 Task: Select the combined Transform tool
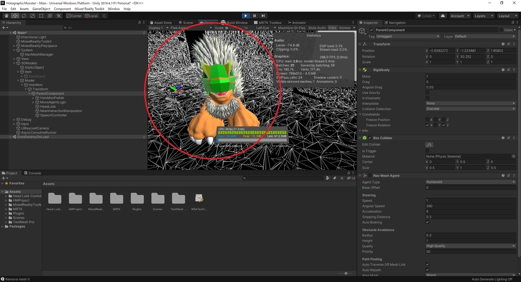(50, 16)
